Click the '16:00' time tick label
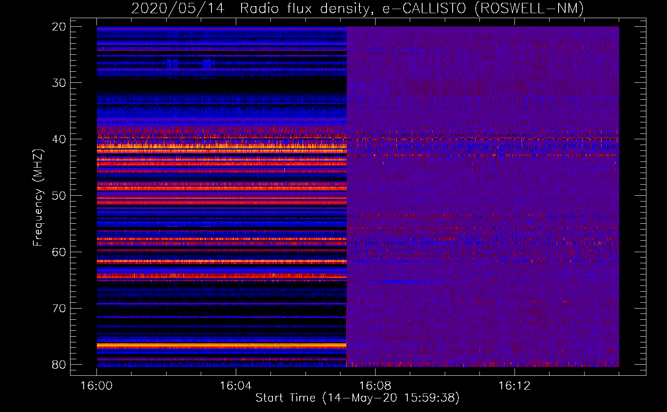Image resolution: width=667 pixels, height=412 pixels. pos(96,386)
